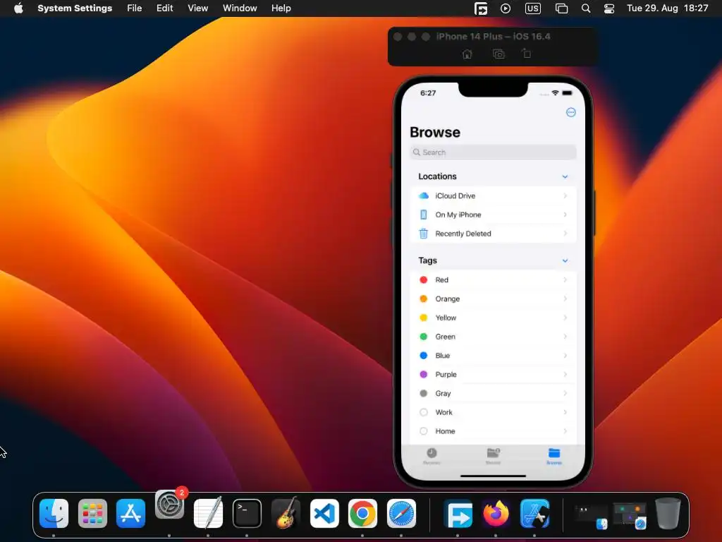This screenshot has height=542, width=722.
Task: Open the Finder minimized window thumbnail in Dock
Action: click(x=591, y=515)
